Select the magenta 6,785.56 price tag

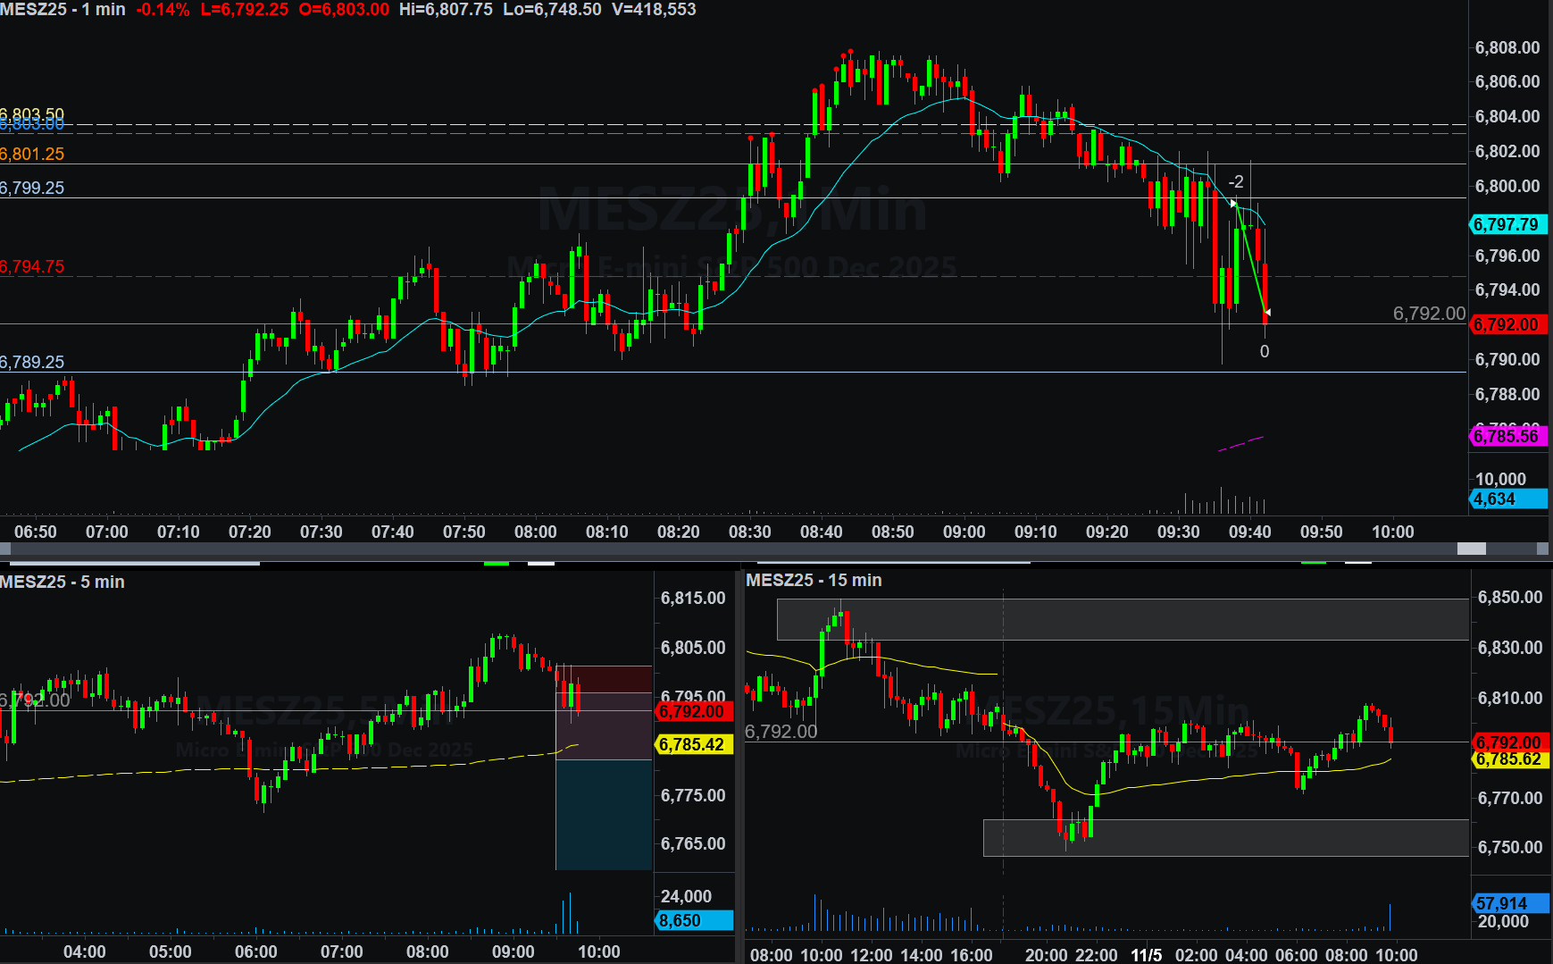[x=1507, y=436]
